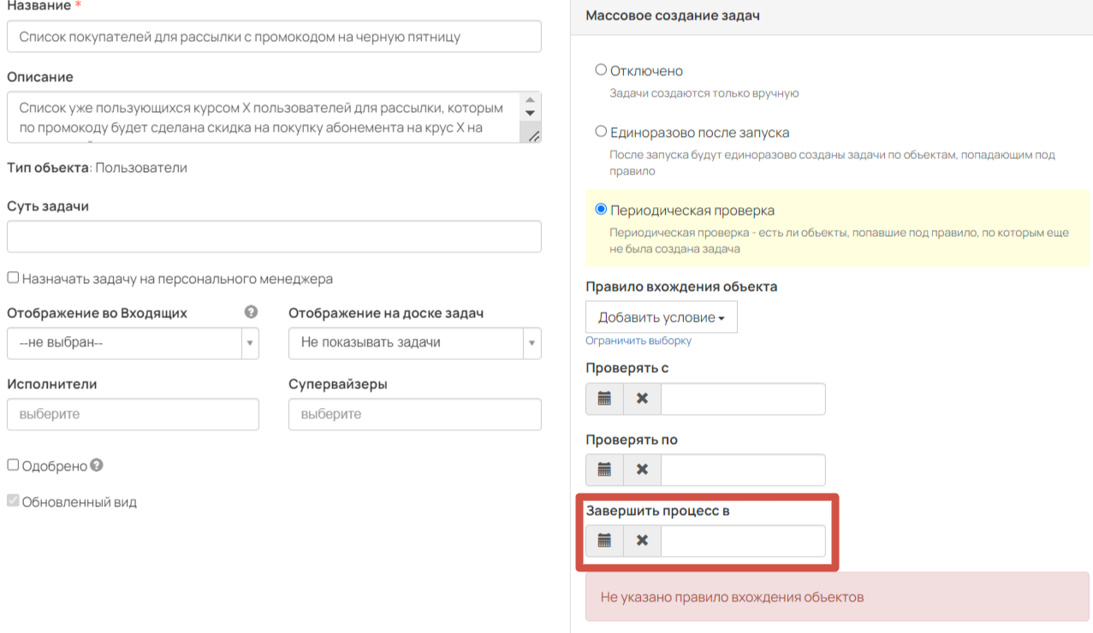Viewport: 1093px width, 633px height.
Task: Tick the 'Одобрено' checkbox
Action: [13, 465]
